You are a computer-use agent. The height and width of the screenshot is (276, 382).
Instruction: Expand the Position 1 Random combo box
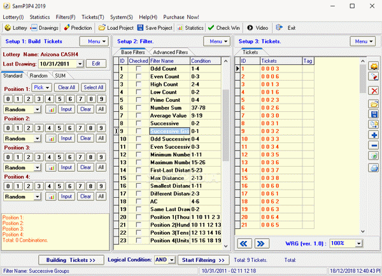37,109
